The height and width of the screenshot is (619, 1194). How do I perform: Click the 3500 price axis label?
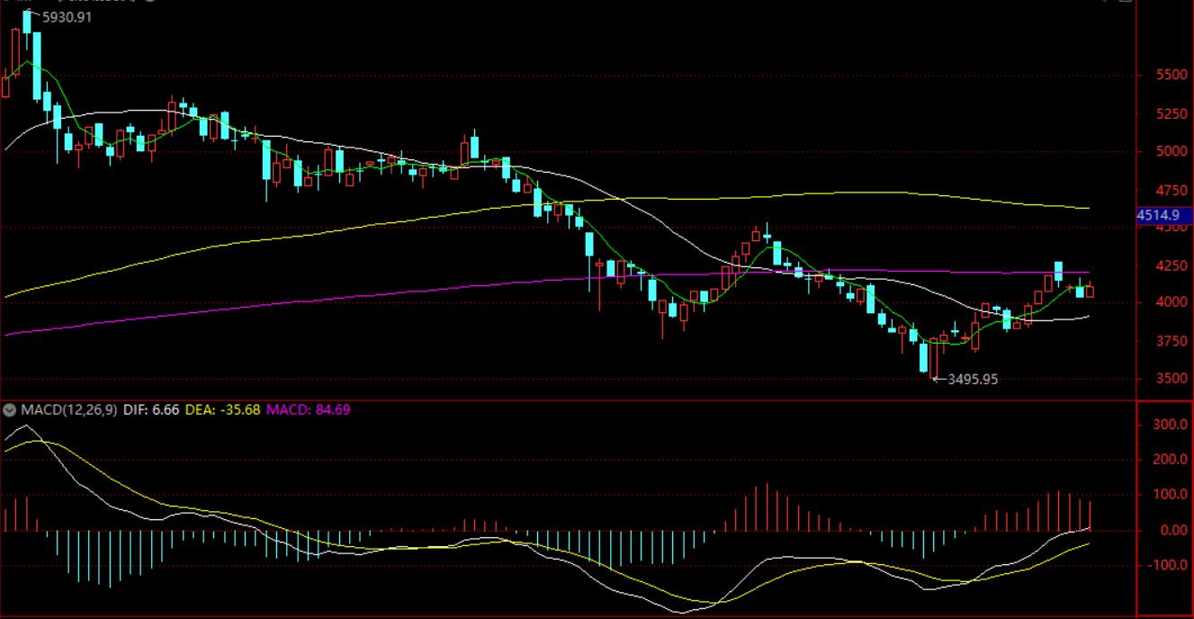point(1171,379)
